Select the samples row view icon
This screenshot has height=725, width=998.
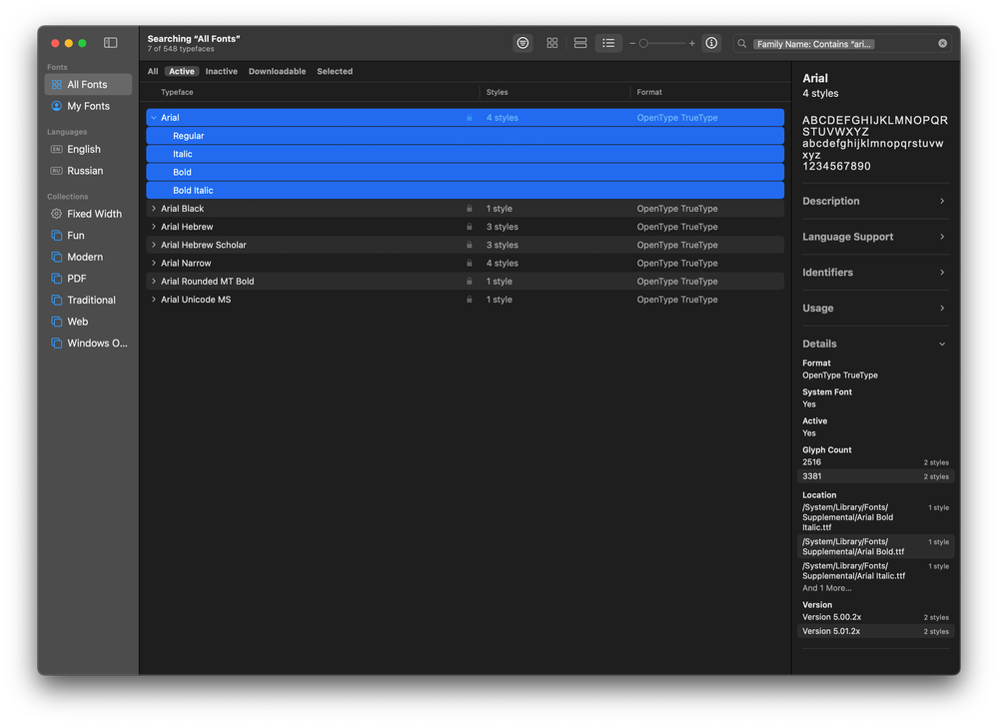[580, 43]
